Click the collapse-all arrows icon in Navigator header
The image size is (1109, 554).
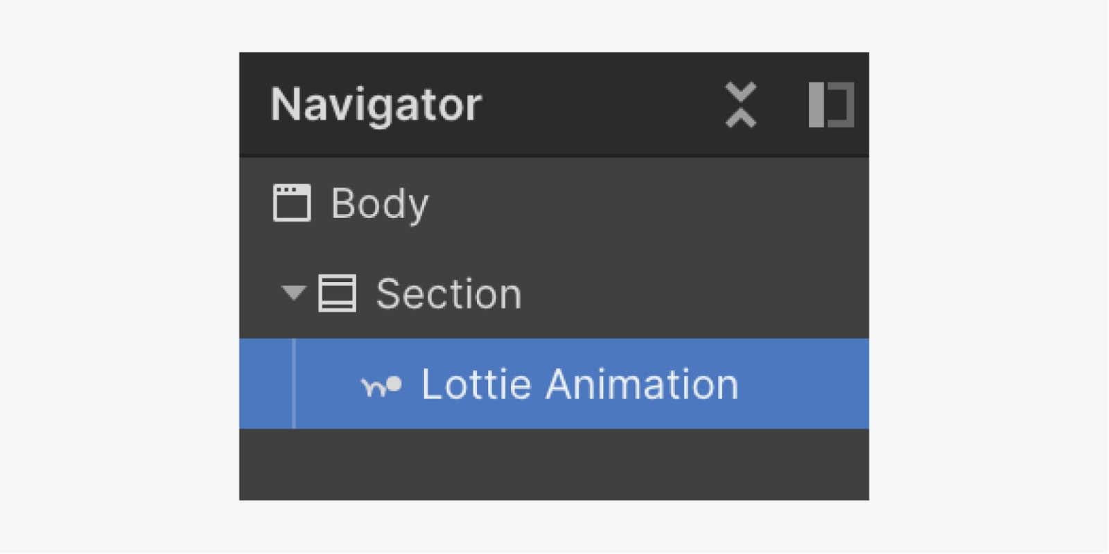[x=741, y=105]
